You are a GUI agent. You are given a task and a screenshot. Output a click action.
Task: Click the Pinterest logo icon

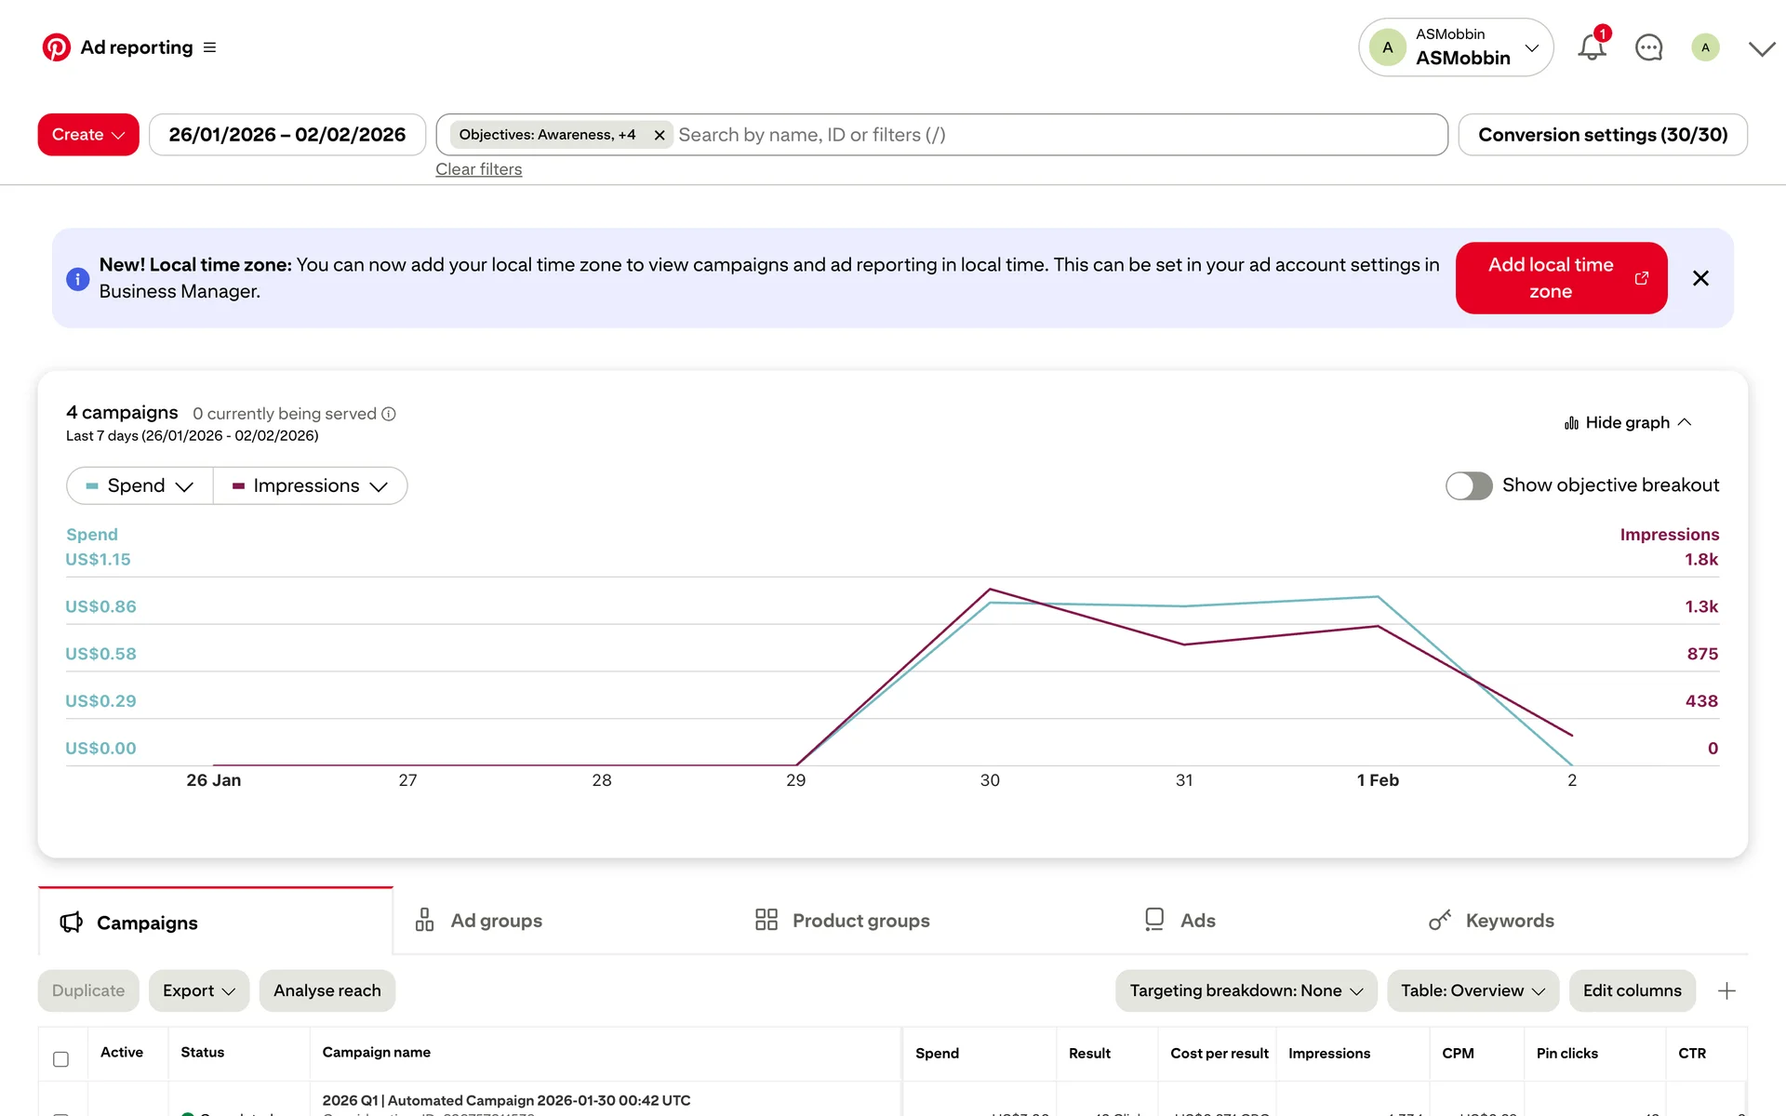click(56, 47)
